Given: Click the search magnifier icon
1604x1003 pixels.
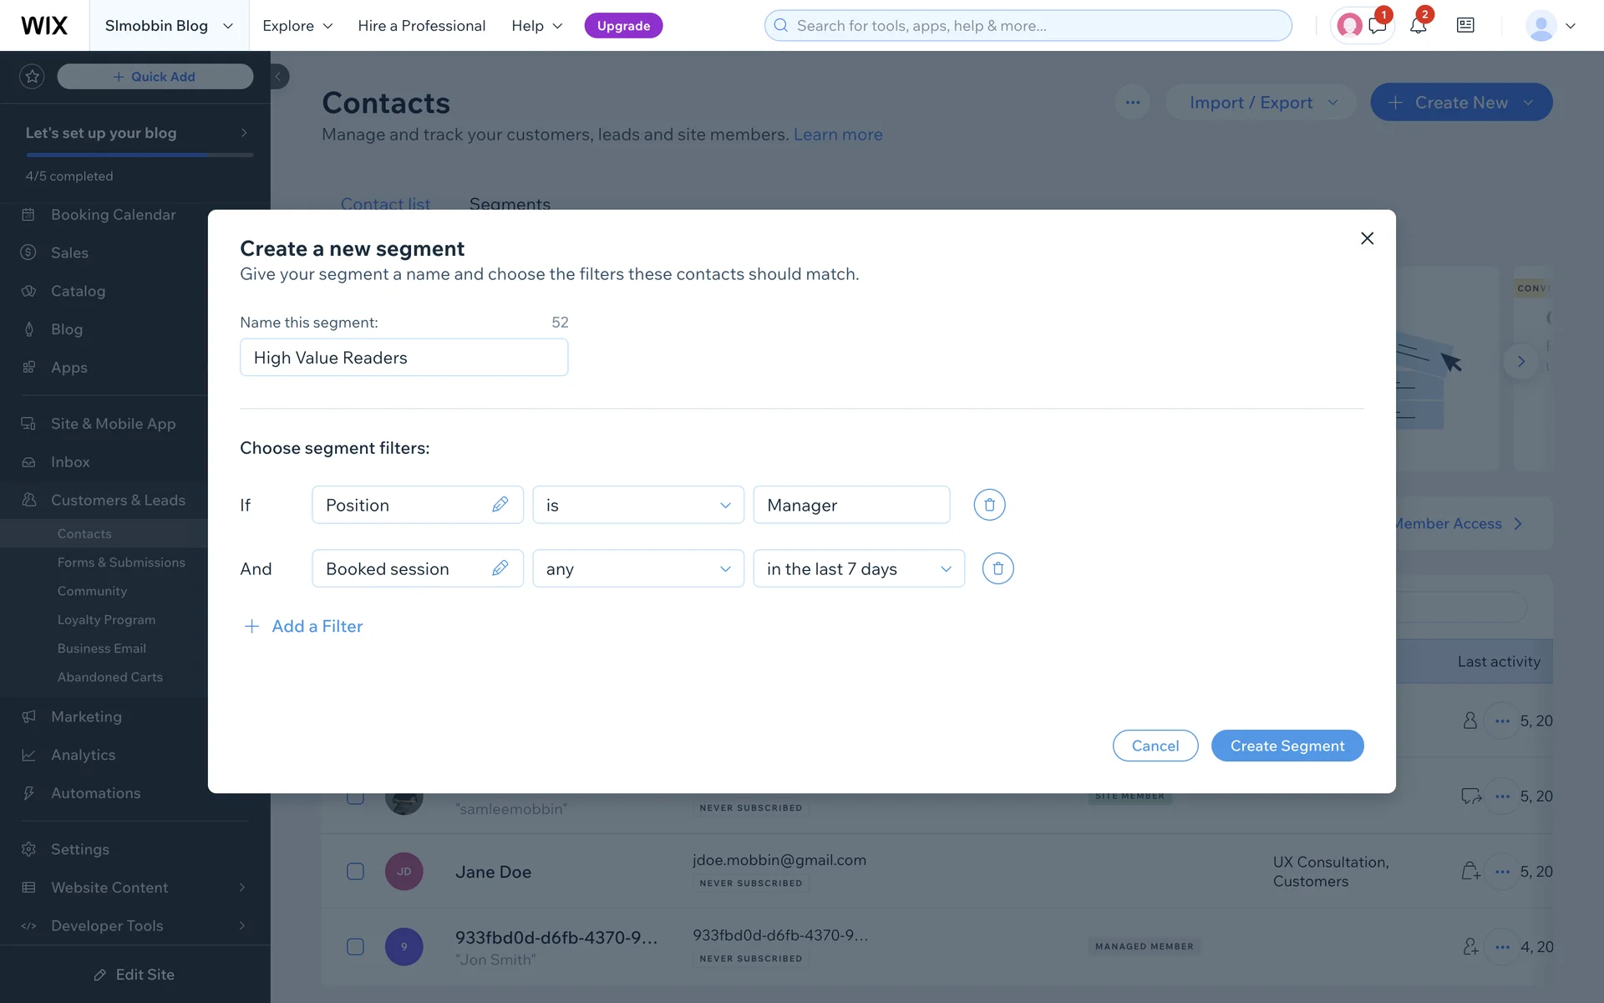Looking at the screenshot, I should [781, 25].
